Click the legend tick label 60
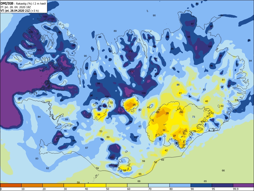Screen dimensions: 254x191 (x=129, y=189)
